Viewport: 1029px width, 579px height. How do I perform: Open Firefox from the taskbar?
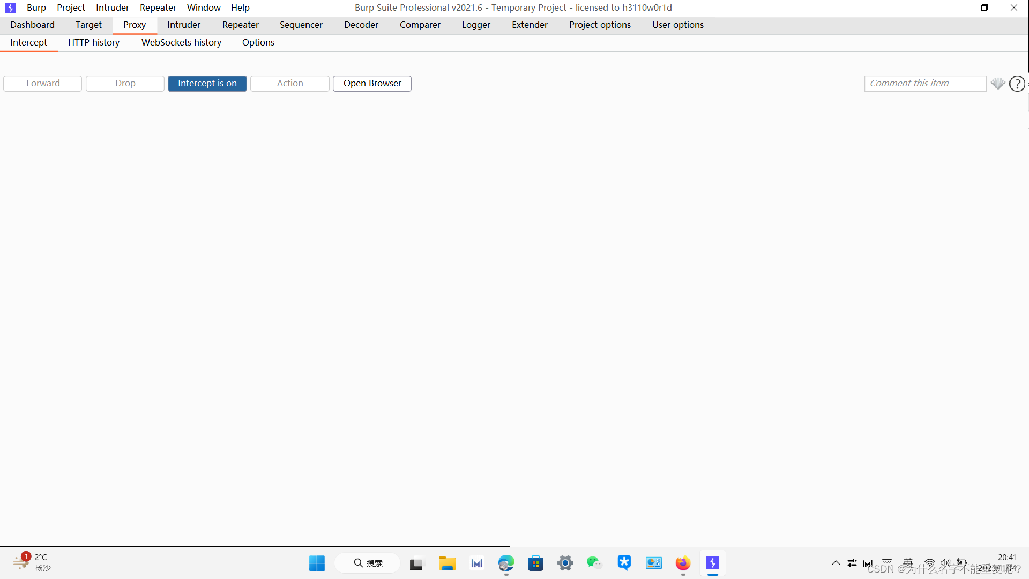click(683, 563)
